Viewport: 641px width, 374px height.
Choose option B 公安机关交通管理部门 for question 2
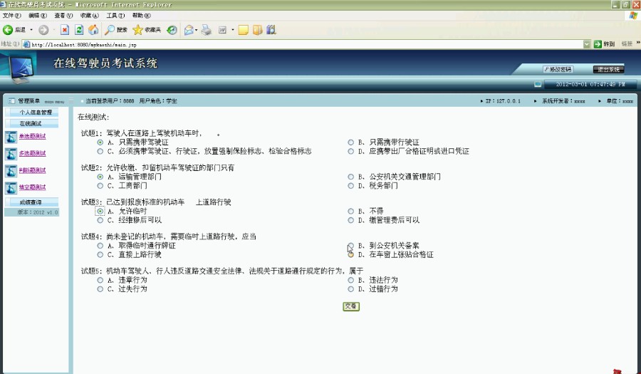pyautogui.click(x=350, y=177)
